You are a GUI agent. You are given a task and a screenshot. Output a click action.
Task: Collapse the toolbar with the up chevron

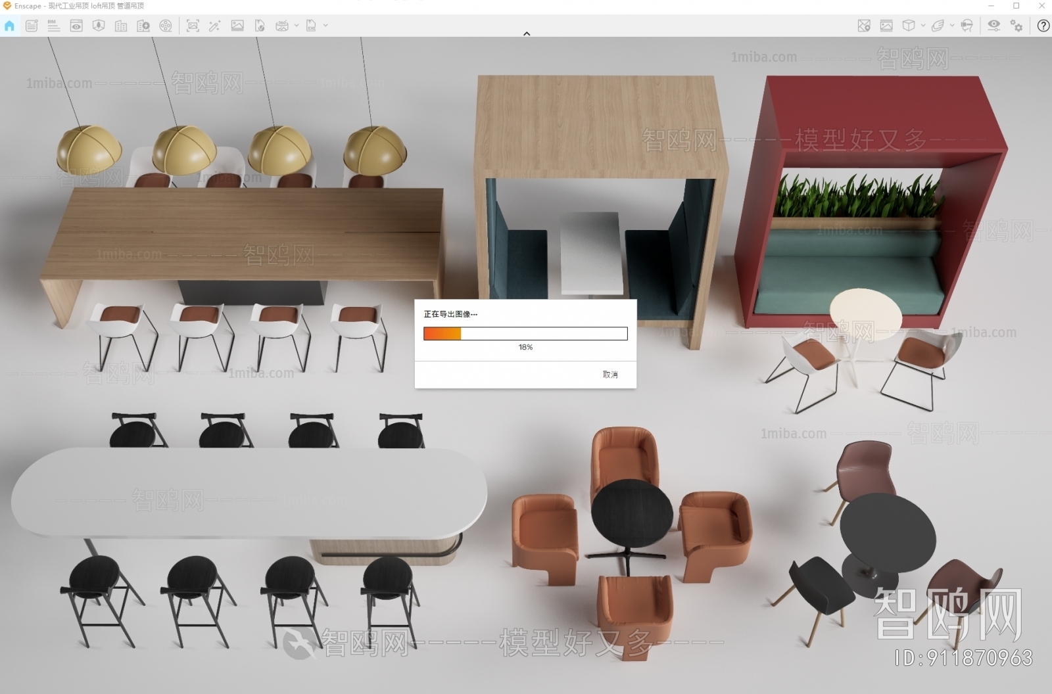tap(527, 34)
